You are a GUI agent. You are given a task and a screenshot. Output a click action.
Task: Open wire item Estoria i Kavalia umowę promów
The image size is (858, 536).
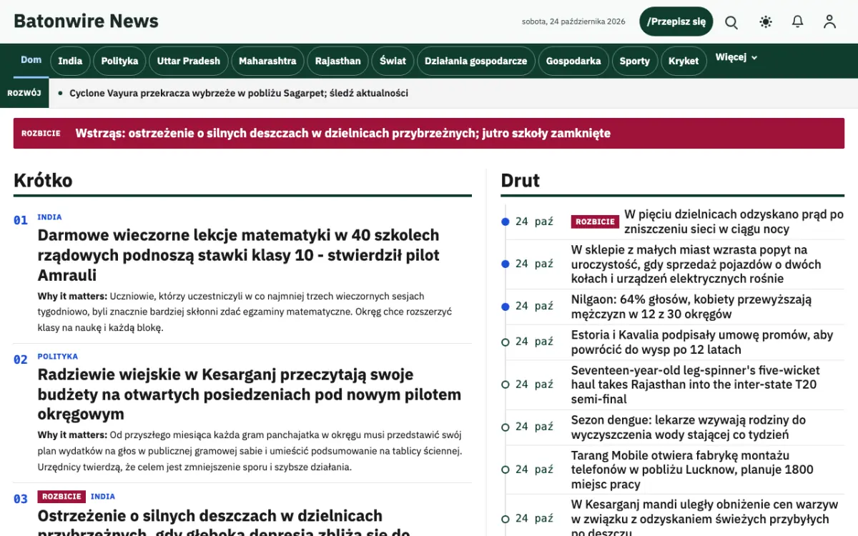click(702, 342)
